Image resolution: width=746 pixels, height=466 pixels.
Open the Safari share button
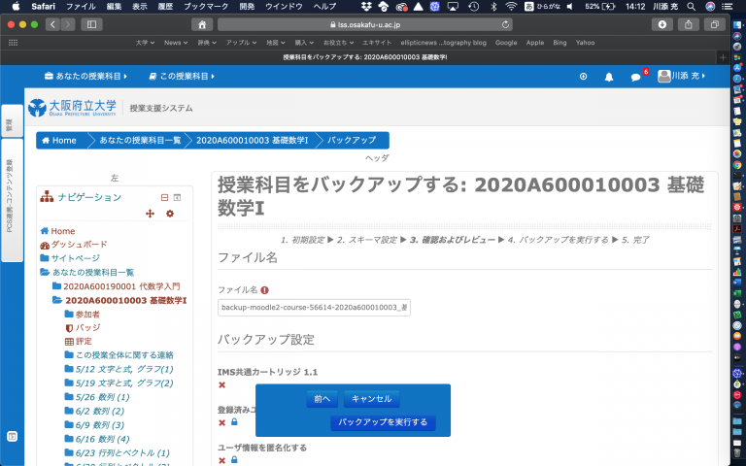pos(688,24)
